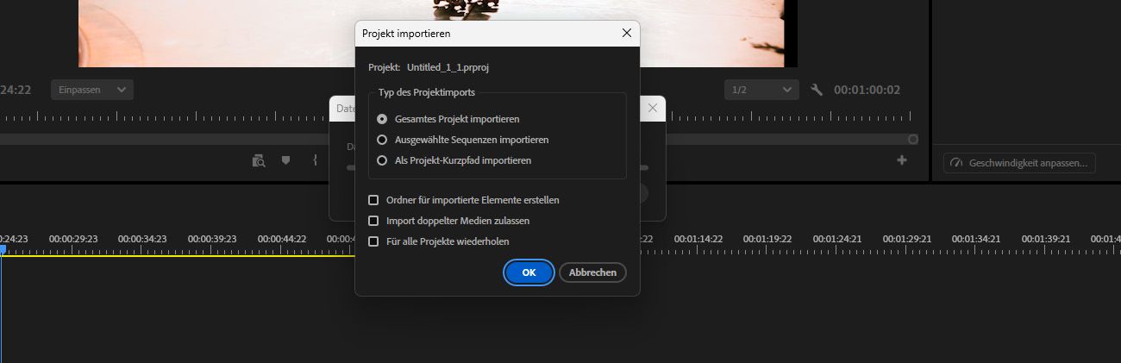
Task: Click Abbrechen to cancel import
Action: pyautogui.click(x=592, y=272)
